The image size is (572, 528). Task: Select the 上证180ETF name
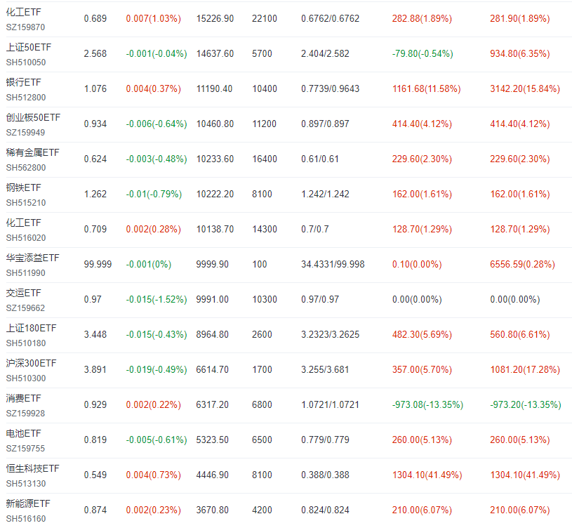[x=31, y=328]
